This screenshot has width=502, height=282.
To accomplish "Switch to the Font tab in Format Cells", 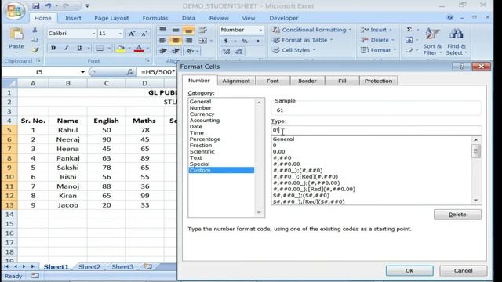I will coord(272,81).
